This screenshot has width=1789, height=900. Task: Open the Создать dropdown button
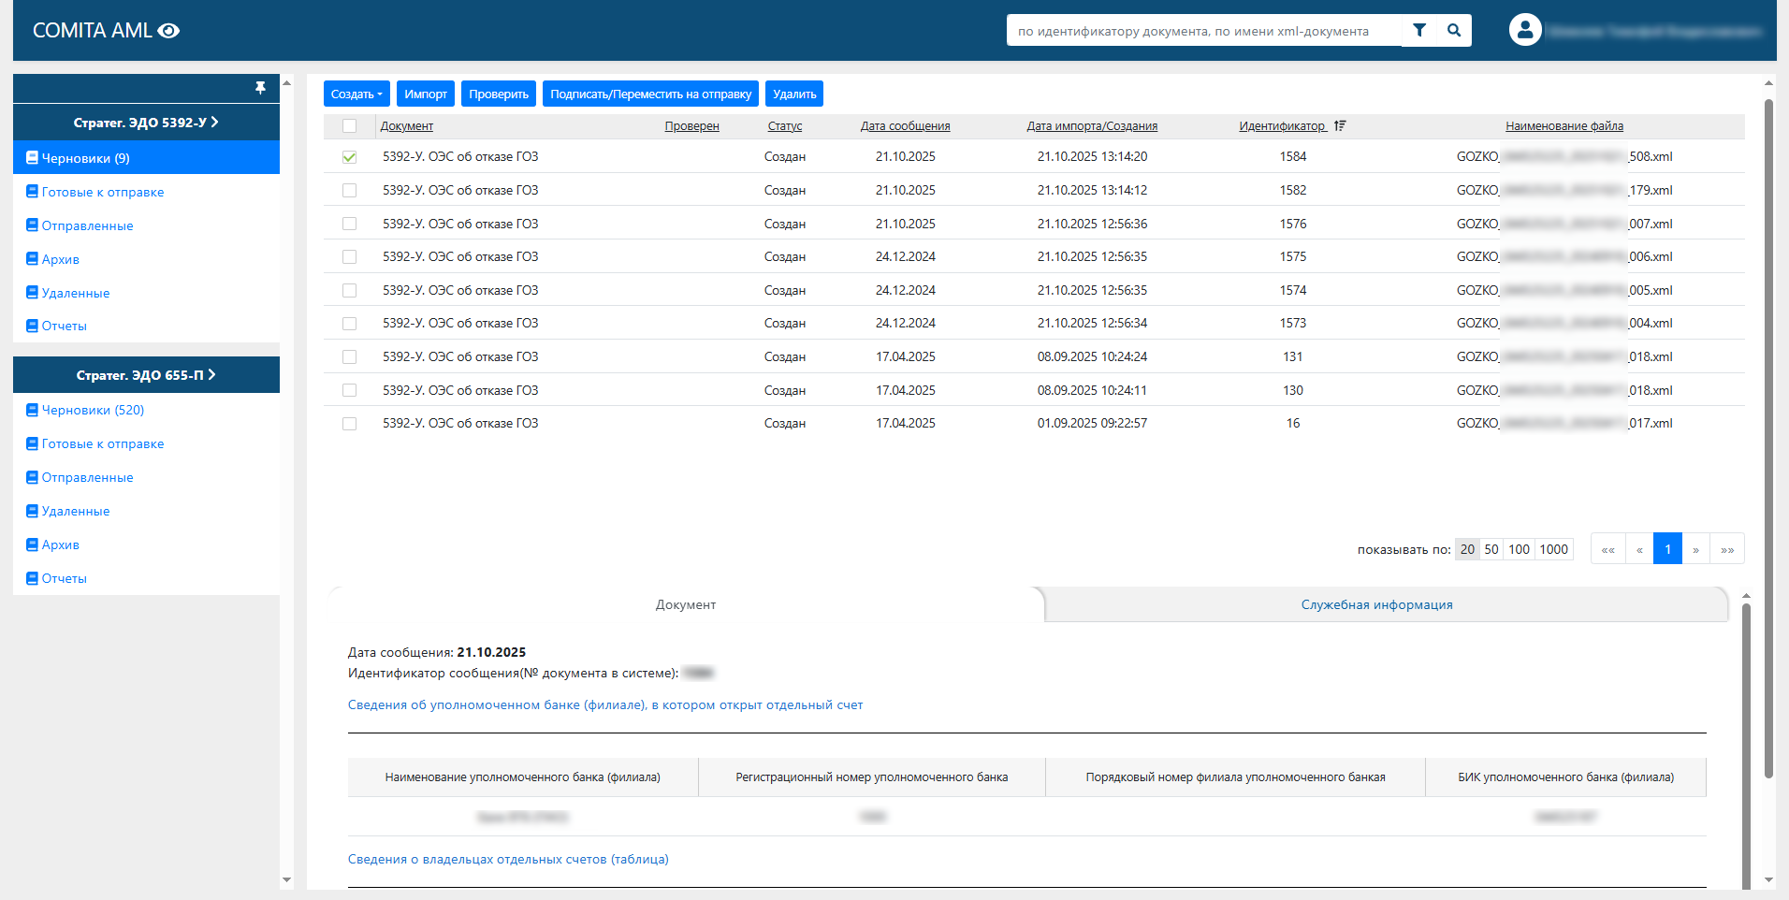tap(356, 94)
